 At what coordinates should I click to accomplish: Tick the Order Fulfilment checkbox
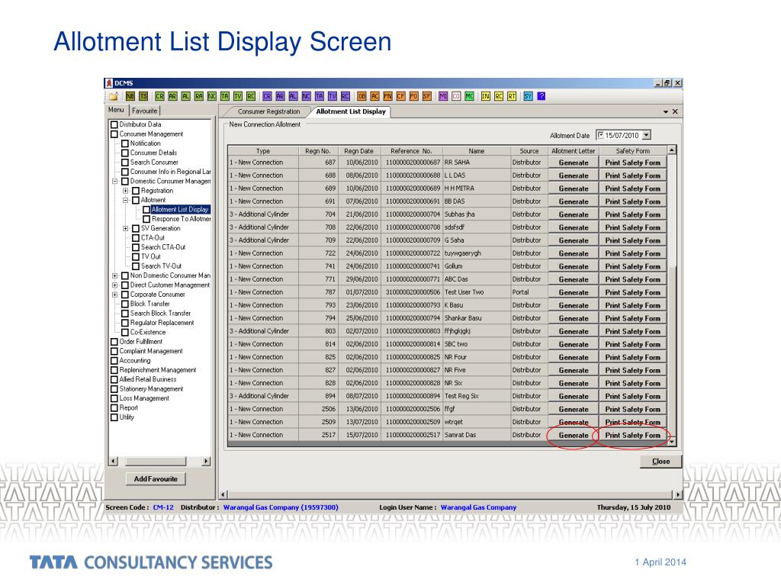tap(114, 342)
